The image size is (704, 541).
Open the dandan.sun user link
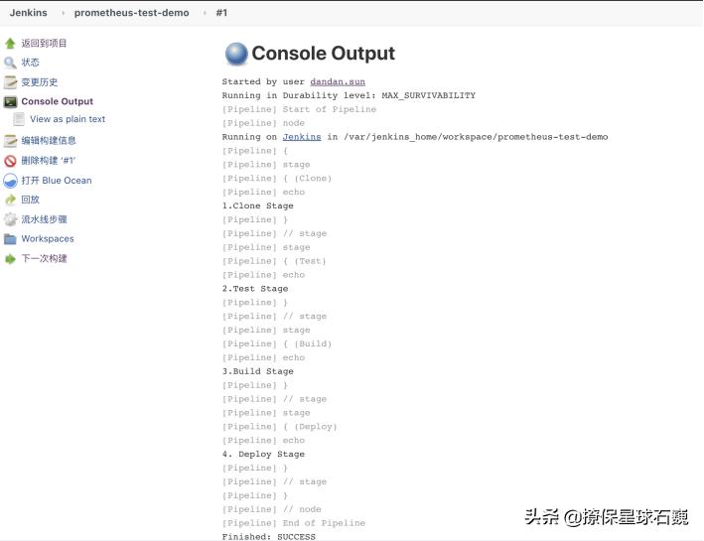pyautogui.click(x=338, y=81)
